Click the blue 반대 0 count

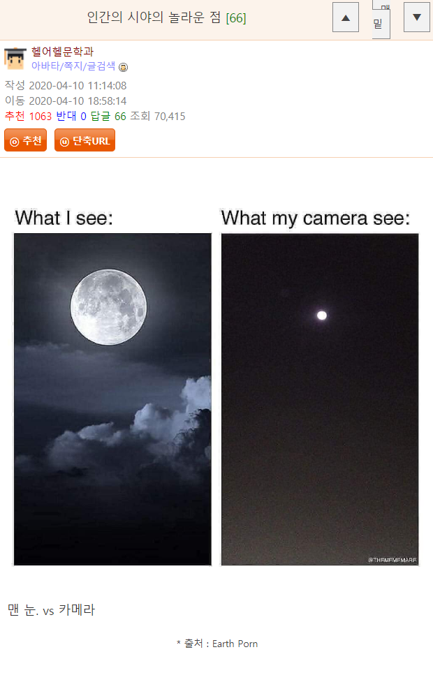71,116
